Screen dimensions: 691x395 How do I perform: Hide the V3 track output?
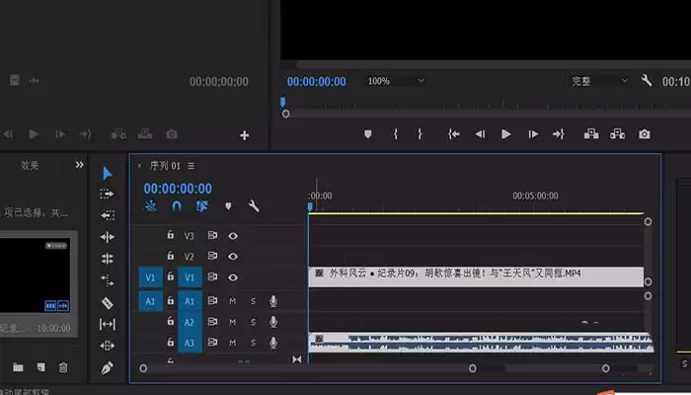point(234,236)
